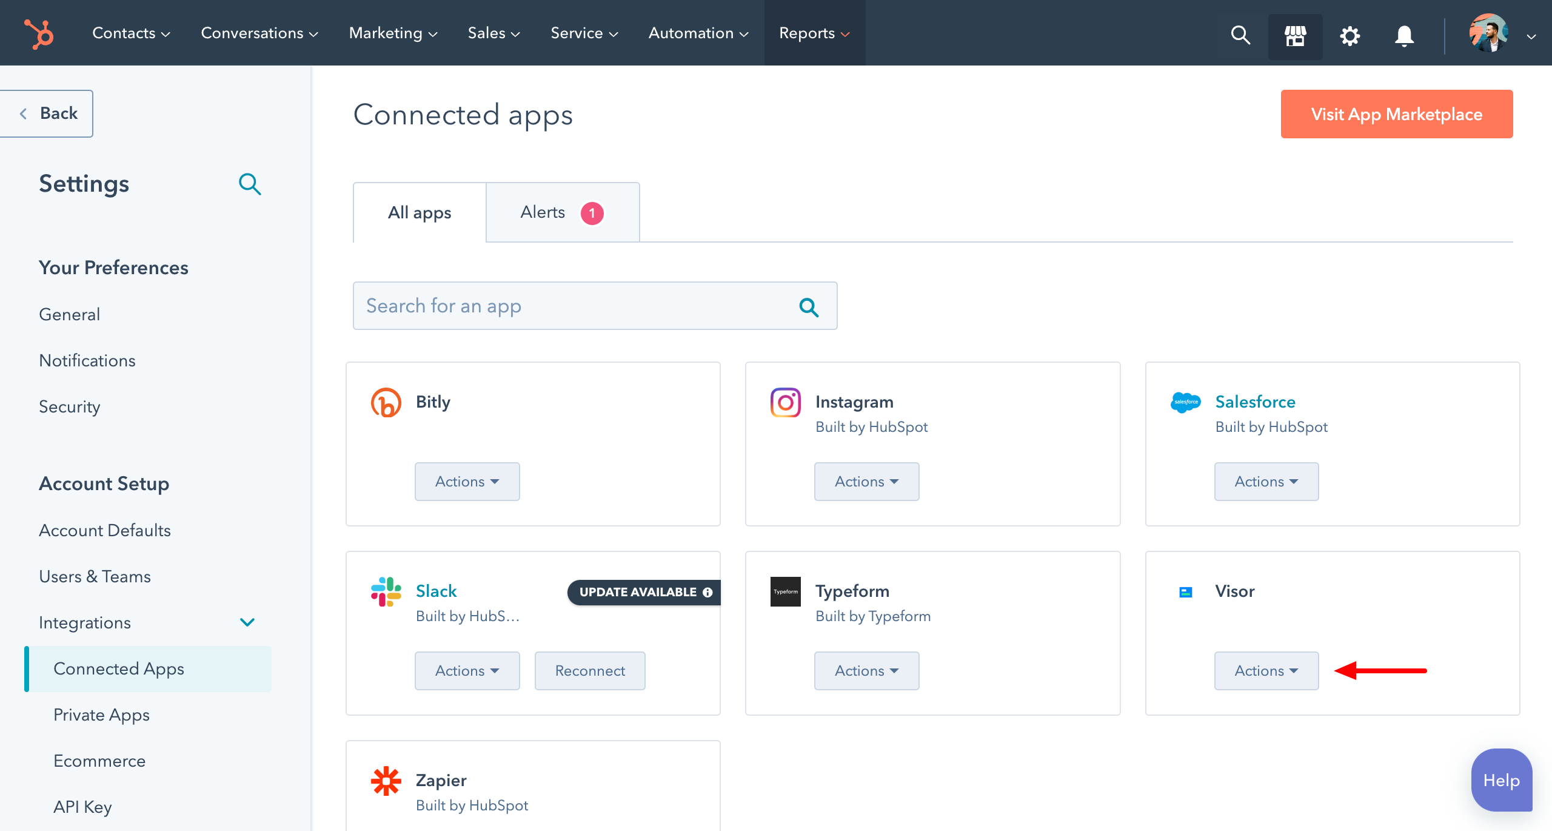View notifications bell icon

(1404, 36)
